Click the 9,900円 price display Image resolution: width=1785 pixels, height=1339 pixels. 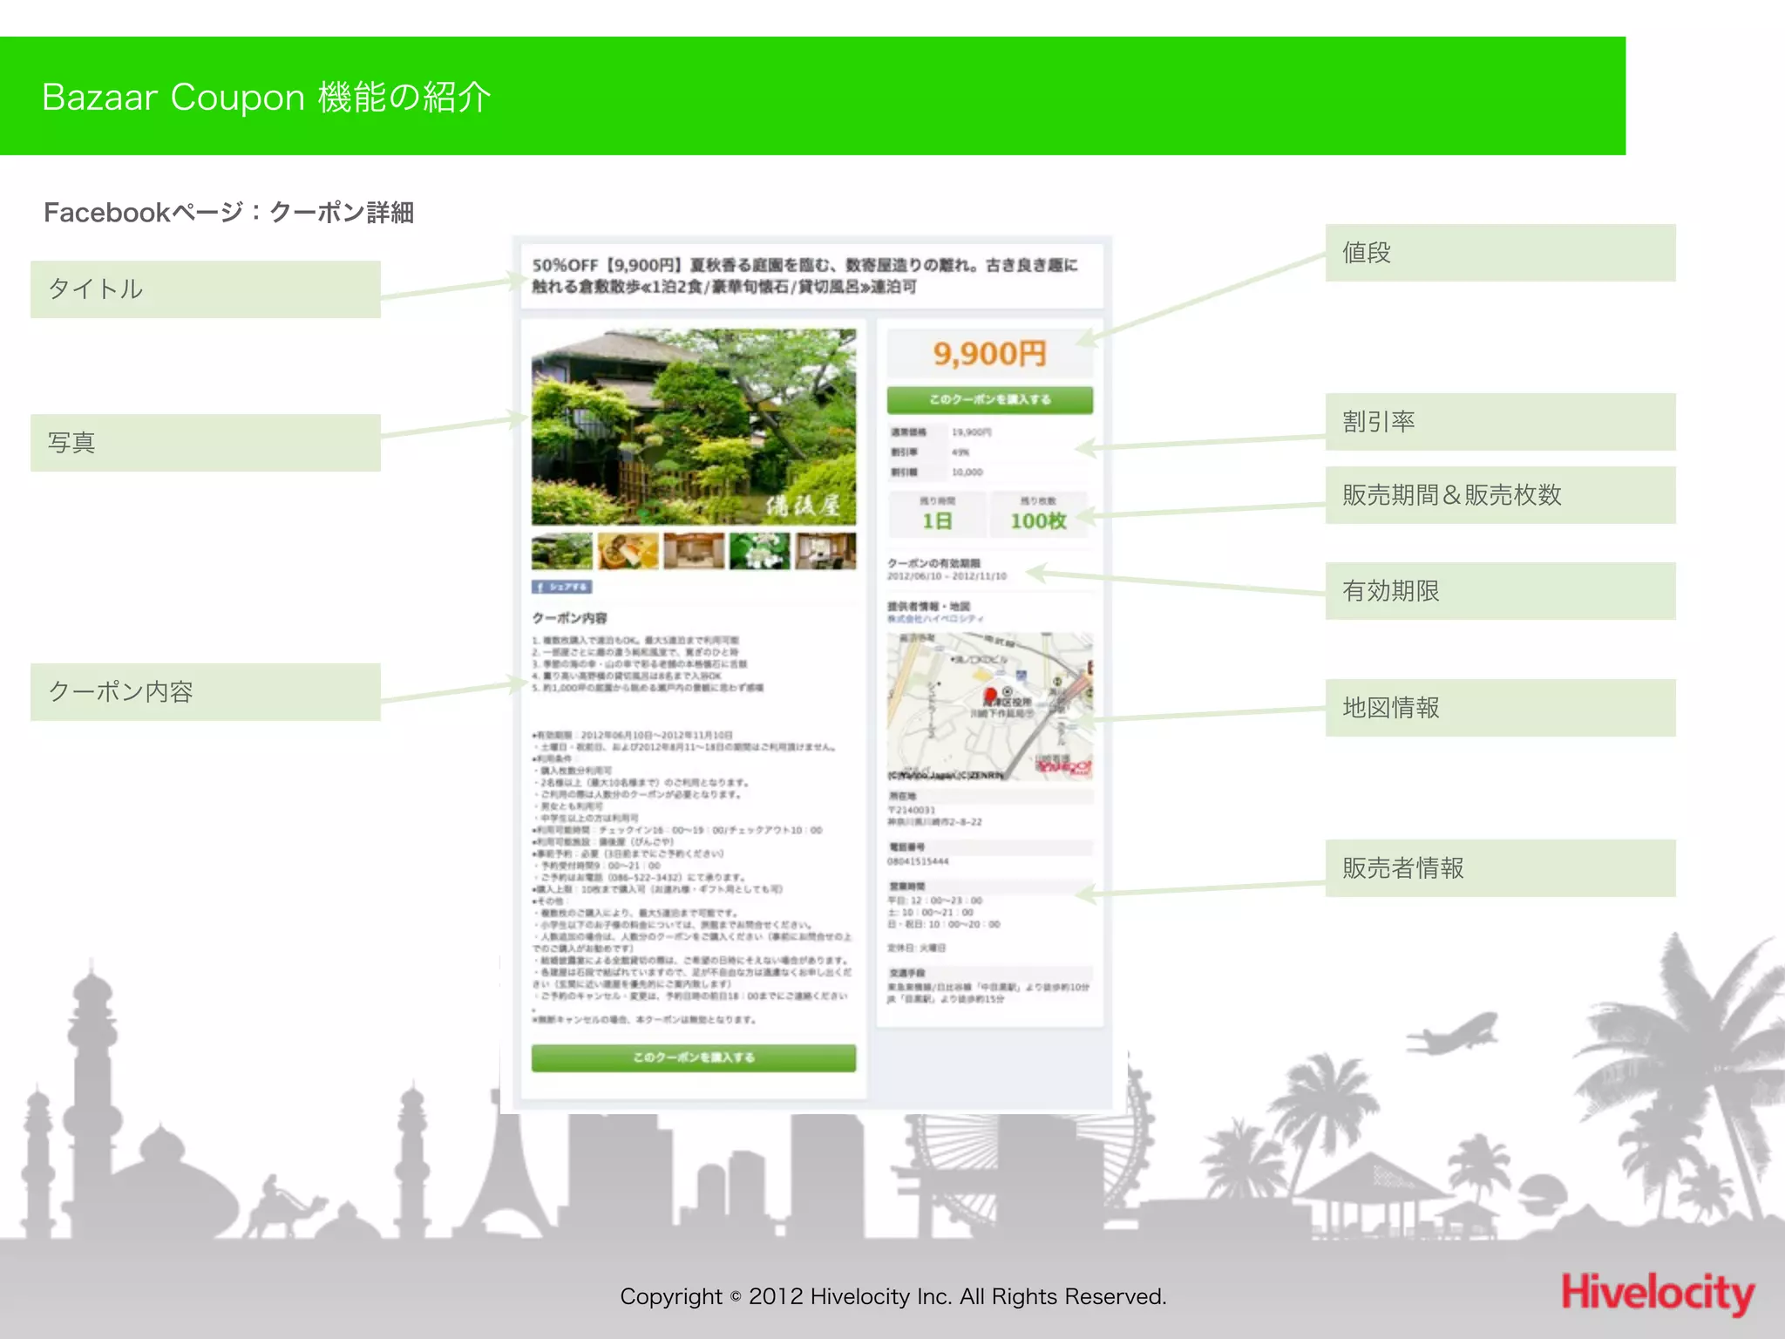pyautogui.click(x=989, y=354)
